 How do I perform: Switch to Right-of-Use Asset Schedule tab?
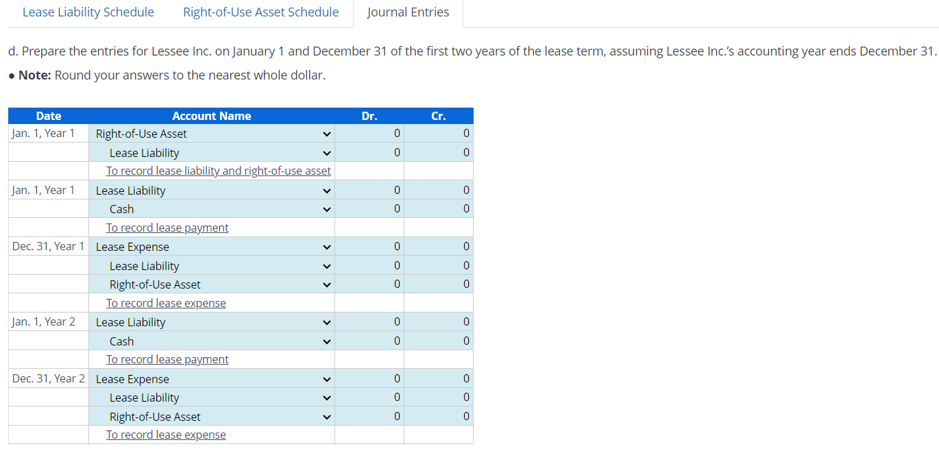point(260,12)
